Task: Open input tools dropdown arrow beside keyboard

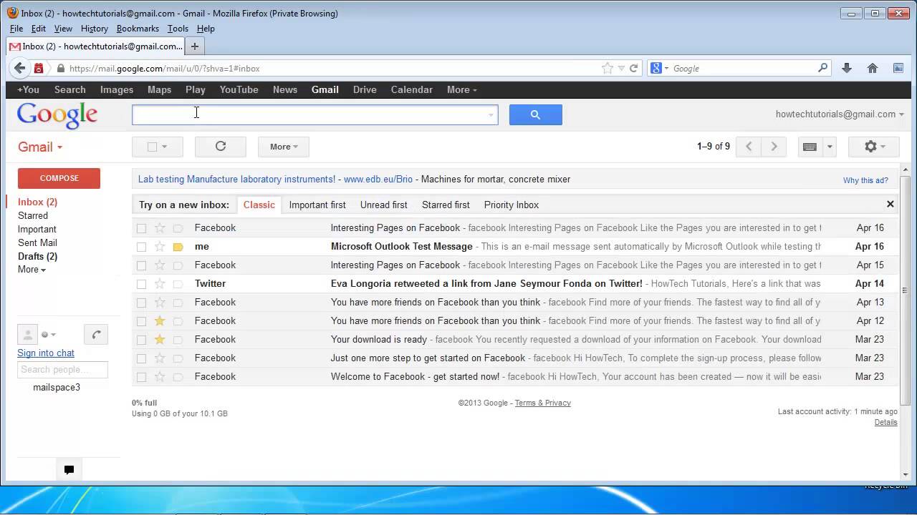Action: 830,147
